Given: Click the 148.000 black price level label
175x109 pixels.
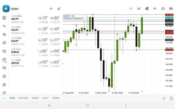Looking at the screenshot, I should click(169, 40).
